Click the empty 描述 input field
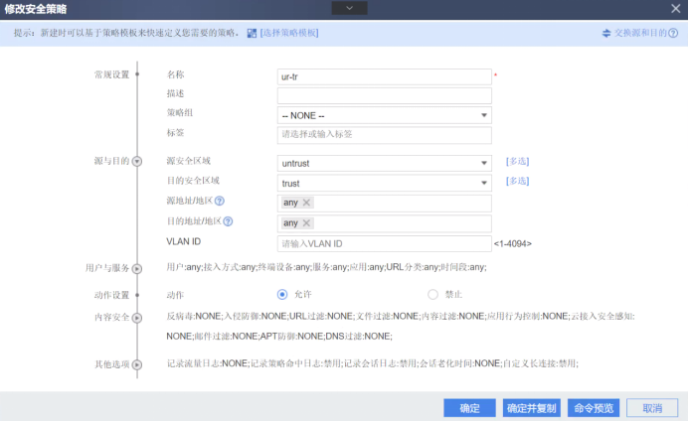The image size is (689, 421). coord(384,95)
